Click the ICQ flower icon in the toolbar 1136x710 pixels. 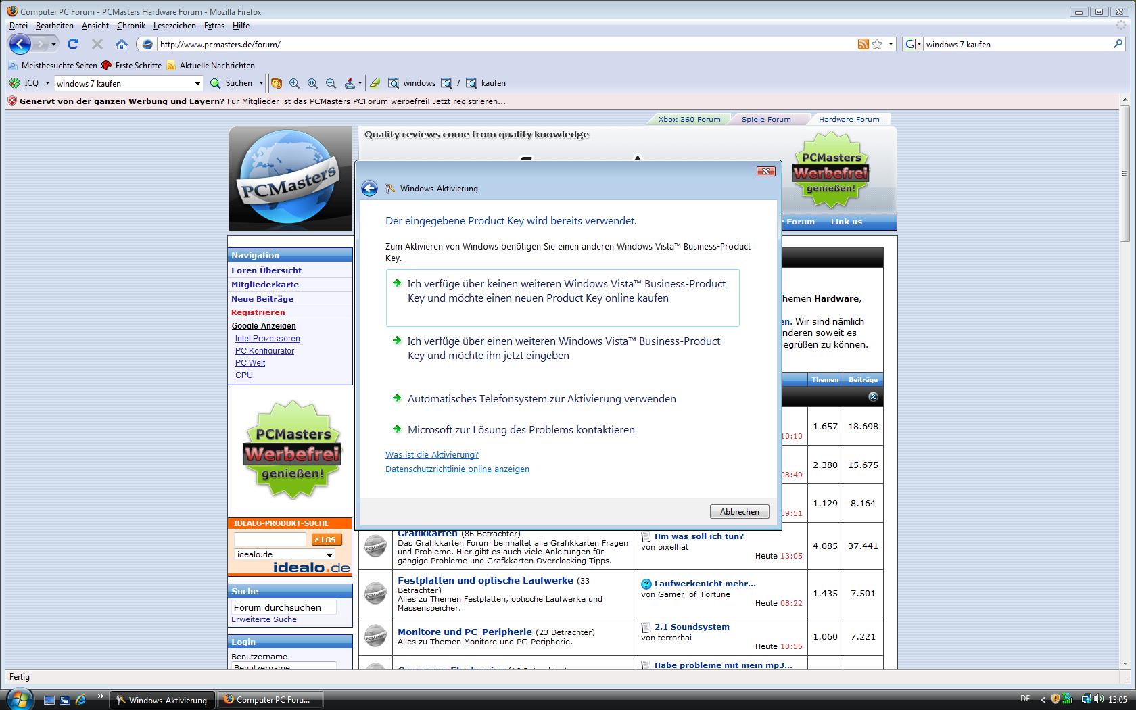tap(14, 83)
